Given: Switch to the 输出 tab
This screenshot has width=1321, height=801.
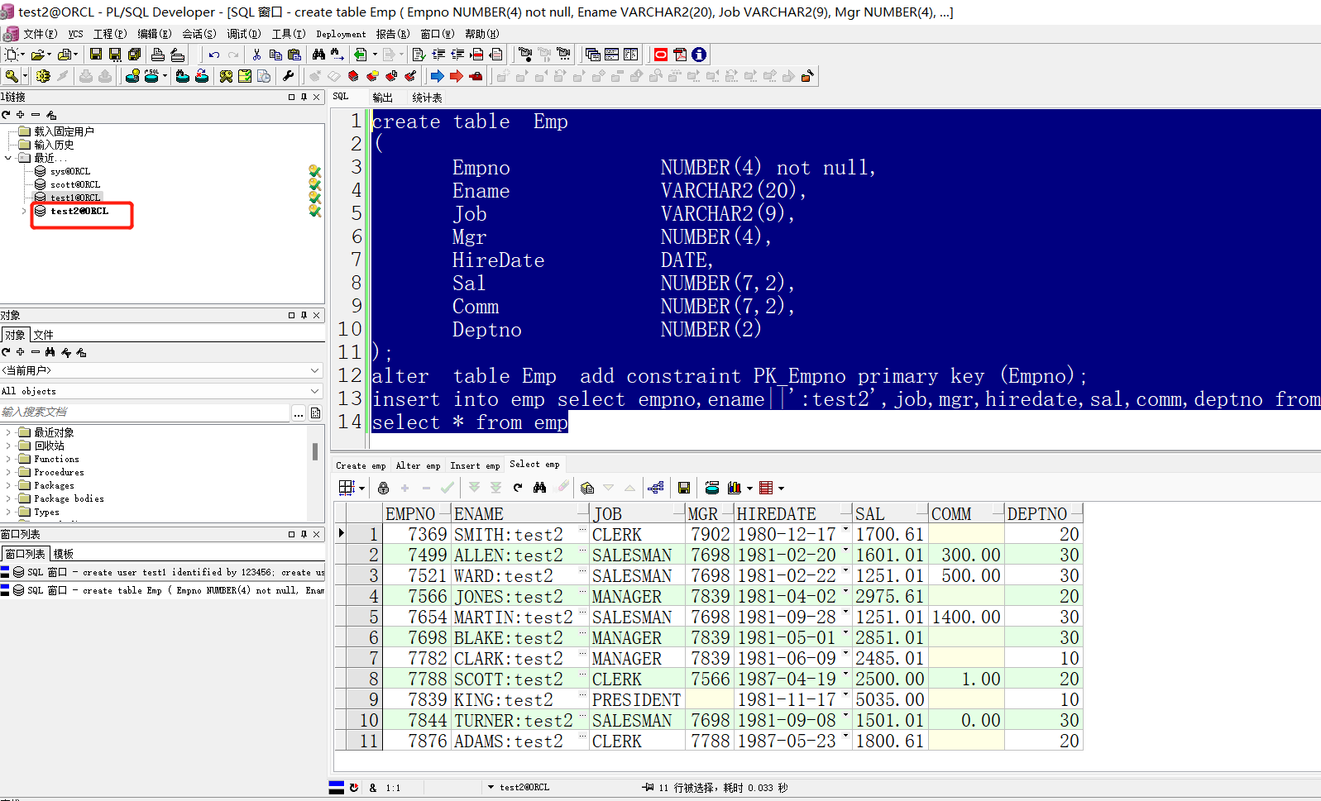Looking at the screenshot, I should tap(383, 98).
